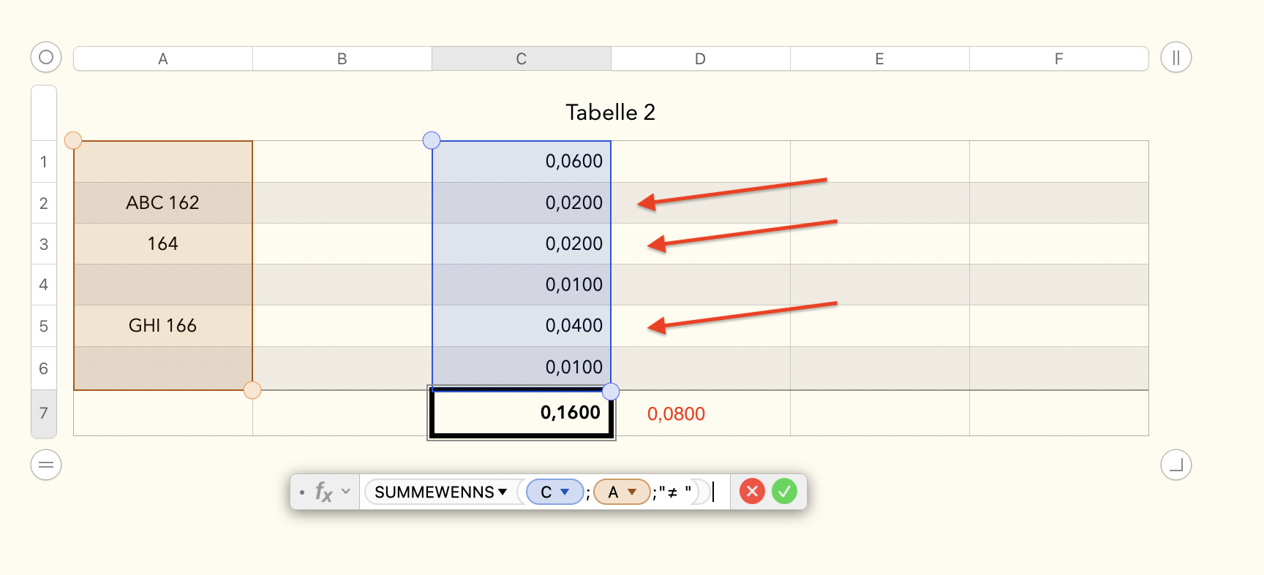Open the fx chevron dropdown

(x=346, y=492)
